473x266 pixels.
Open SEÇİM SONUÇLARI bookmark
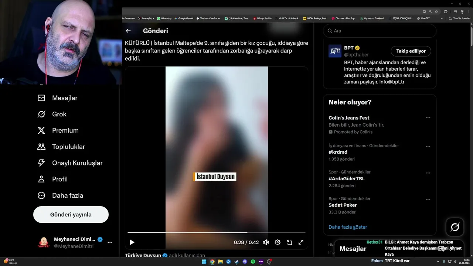click(401, 18)
